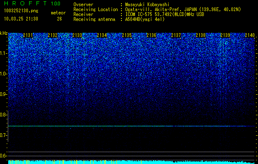
Task: Click the 0.7 kHz axis tick label
Action: [3, 135]
